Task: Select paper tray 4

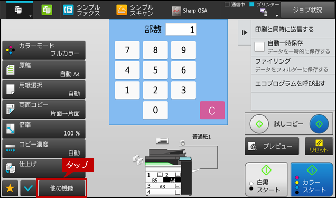Action: [163, 192]
